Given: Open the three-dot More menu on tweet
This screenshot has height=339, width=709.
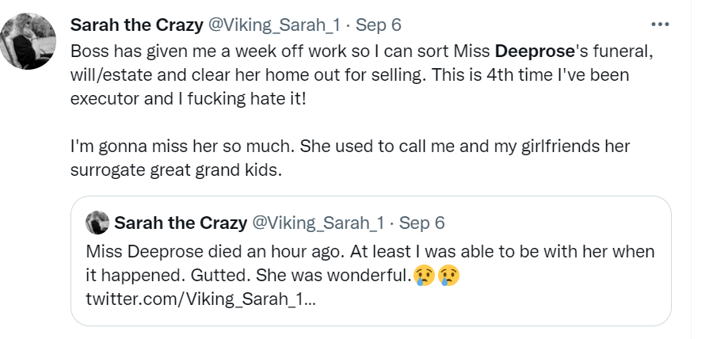Looking at the screenshot, I should tap(660, 25).
